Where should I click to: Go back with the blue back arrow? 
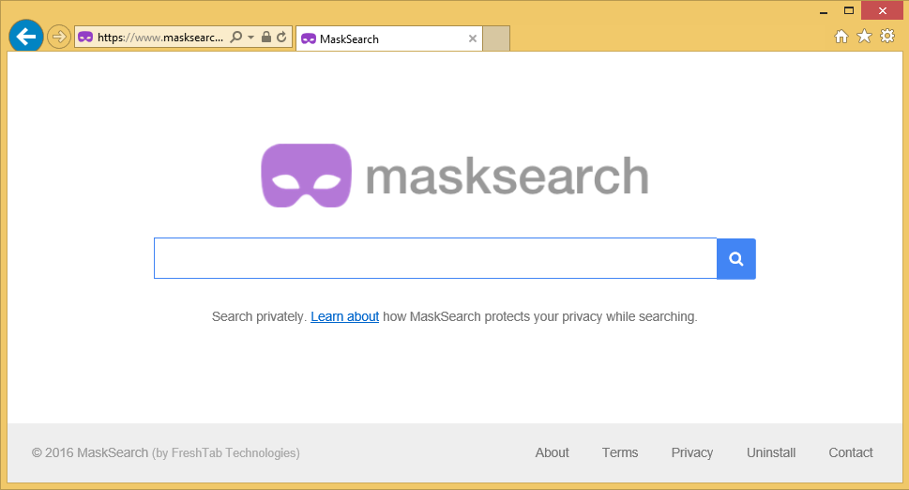pyautogui.click(x=26, y=37)
